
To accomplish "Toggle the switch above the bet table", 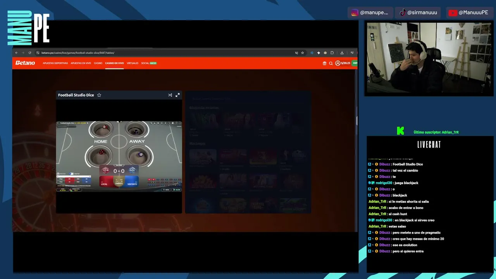I will point(71,174).
